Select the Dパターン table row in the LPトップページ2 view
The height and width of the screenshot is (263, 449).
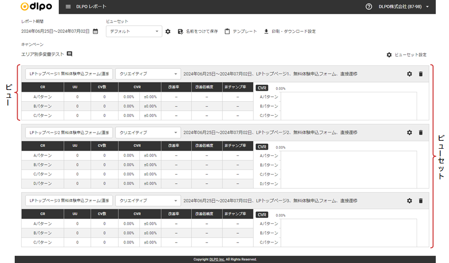[x=137, y=184]
